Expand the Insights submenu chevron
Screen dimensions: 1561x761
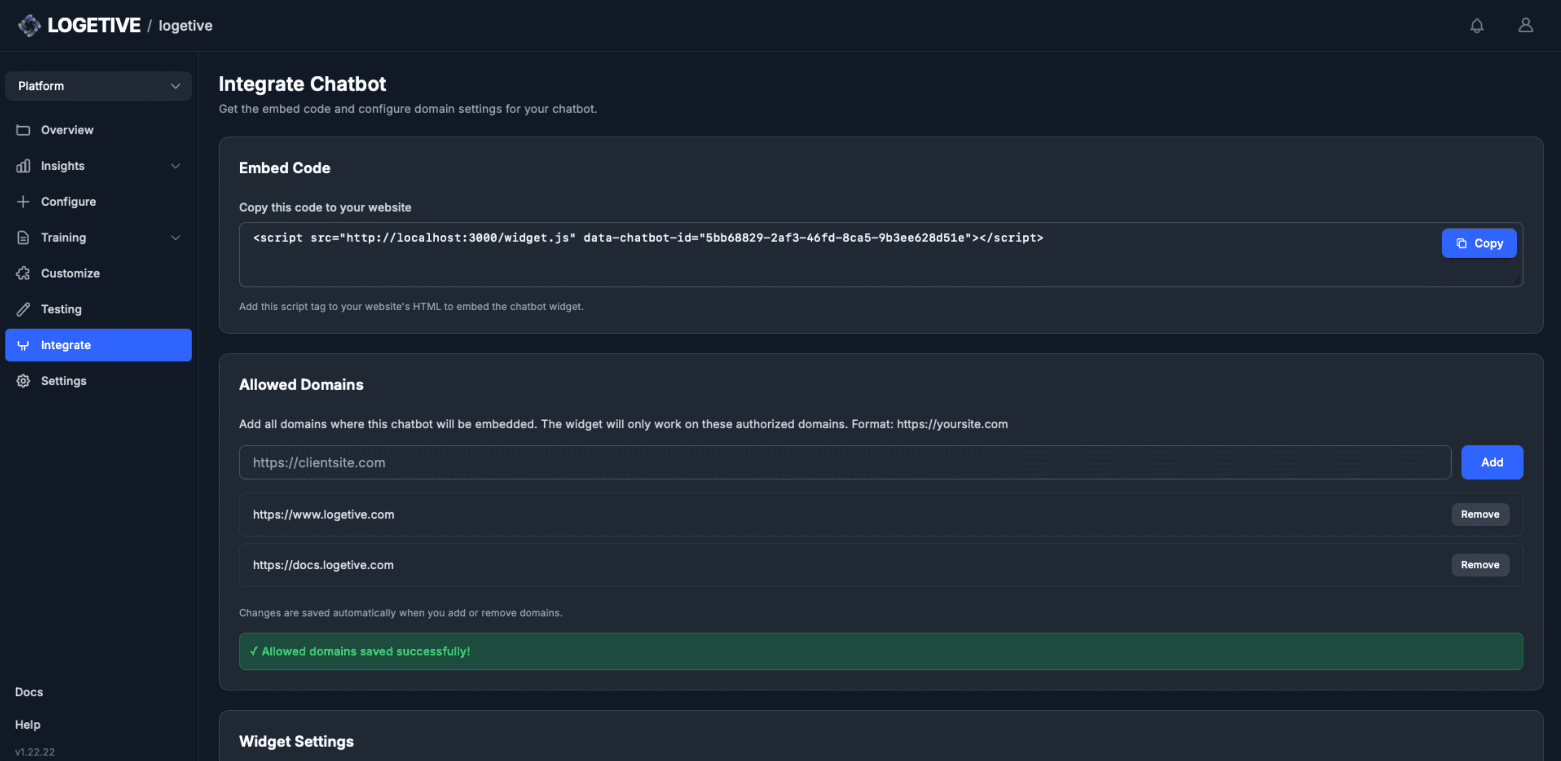175,166
